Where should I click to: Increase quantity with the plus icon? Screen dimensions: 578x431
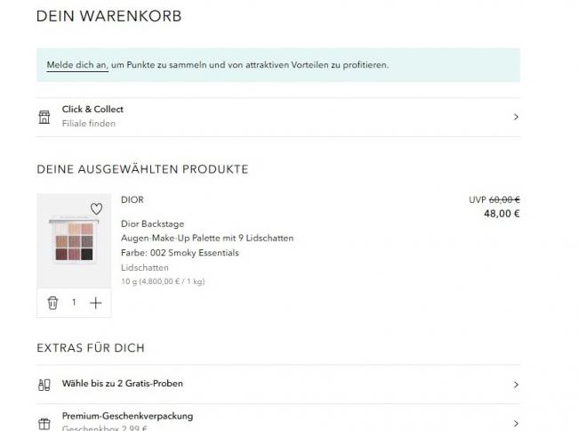(95, 303)
